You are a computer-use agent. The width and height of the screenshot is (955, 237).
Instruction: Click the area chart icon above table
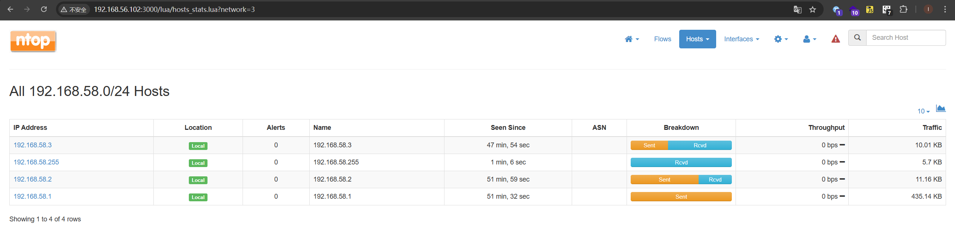coord(940,108)
